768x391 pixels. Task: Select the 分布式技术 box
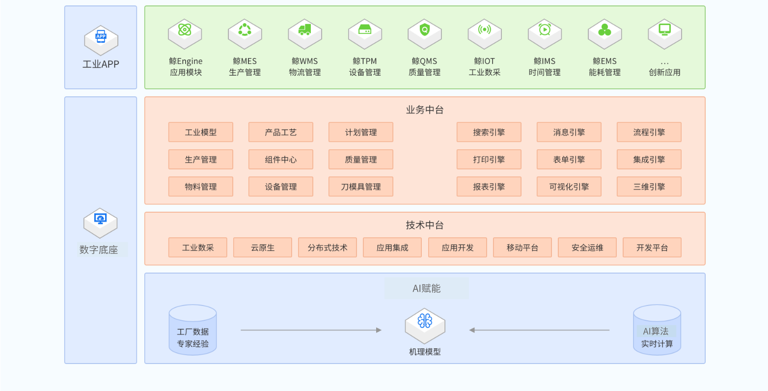pos(328,248)
